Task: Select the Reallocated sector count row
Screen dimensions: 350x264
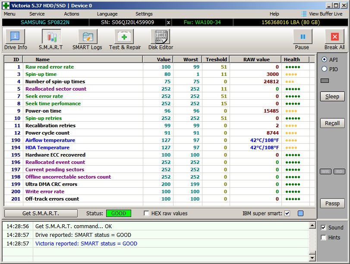Action: click(x=159, y=89)
